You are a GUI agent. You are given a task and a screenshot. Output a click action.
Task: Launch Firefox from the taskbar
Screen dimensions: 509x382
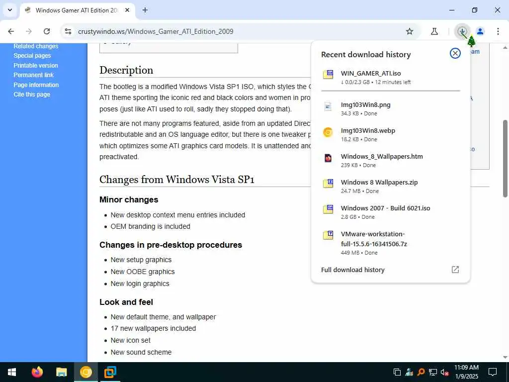pyautogui.click(x=37, y=372)
